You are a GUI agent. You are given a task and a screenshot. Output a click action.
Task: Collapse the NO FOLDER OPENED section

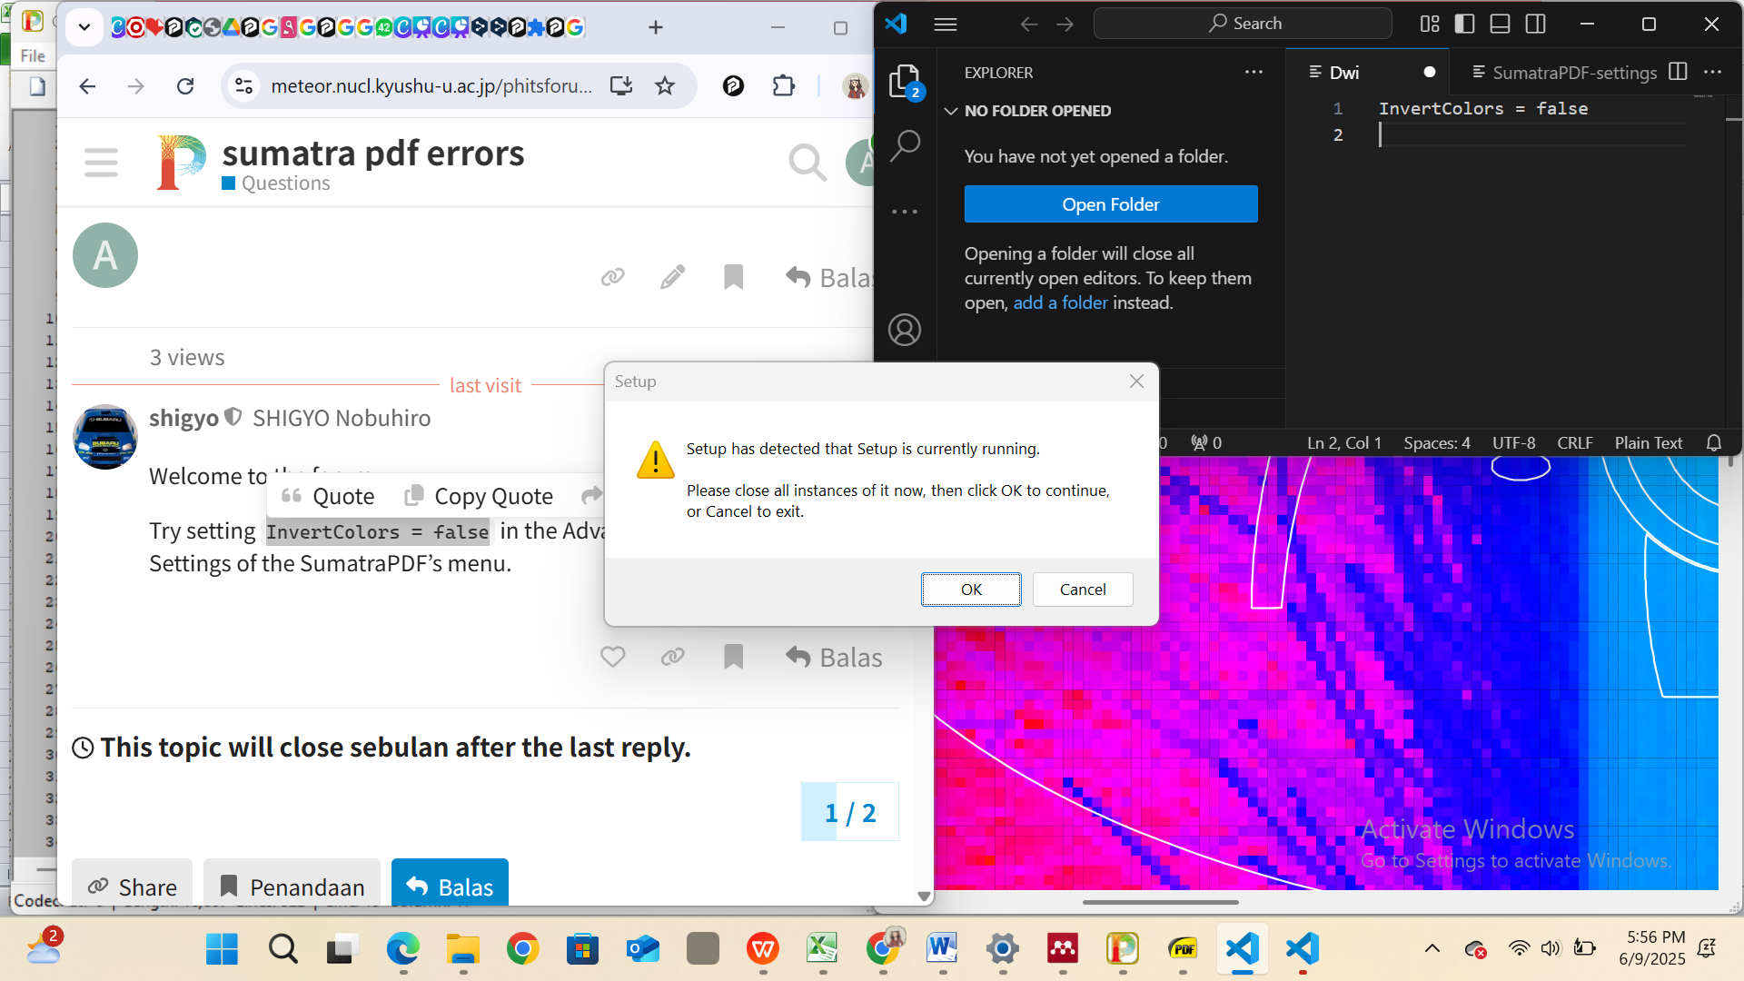(951, 111)
